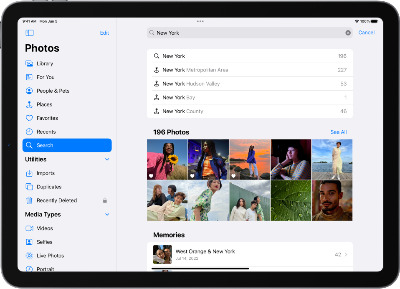Select Search in the sidebar
Image resolution: width=400 pixels, height=289 pixels.
[45, 145]
